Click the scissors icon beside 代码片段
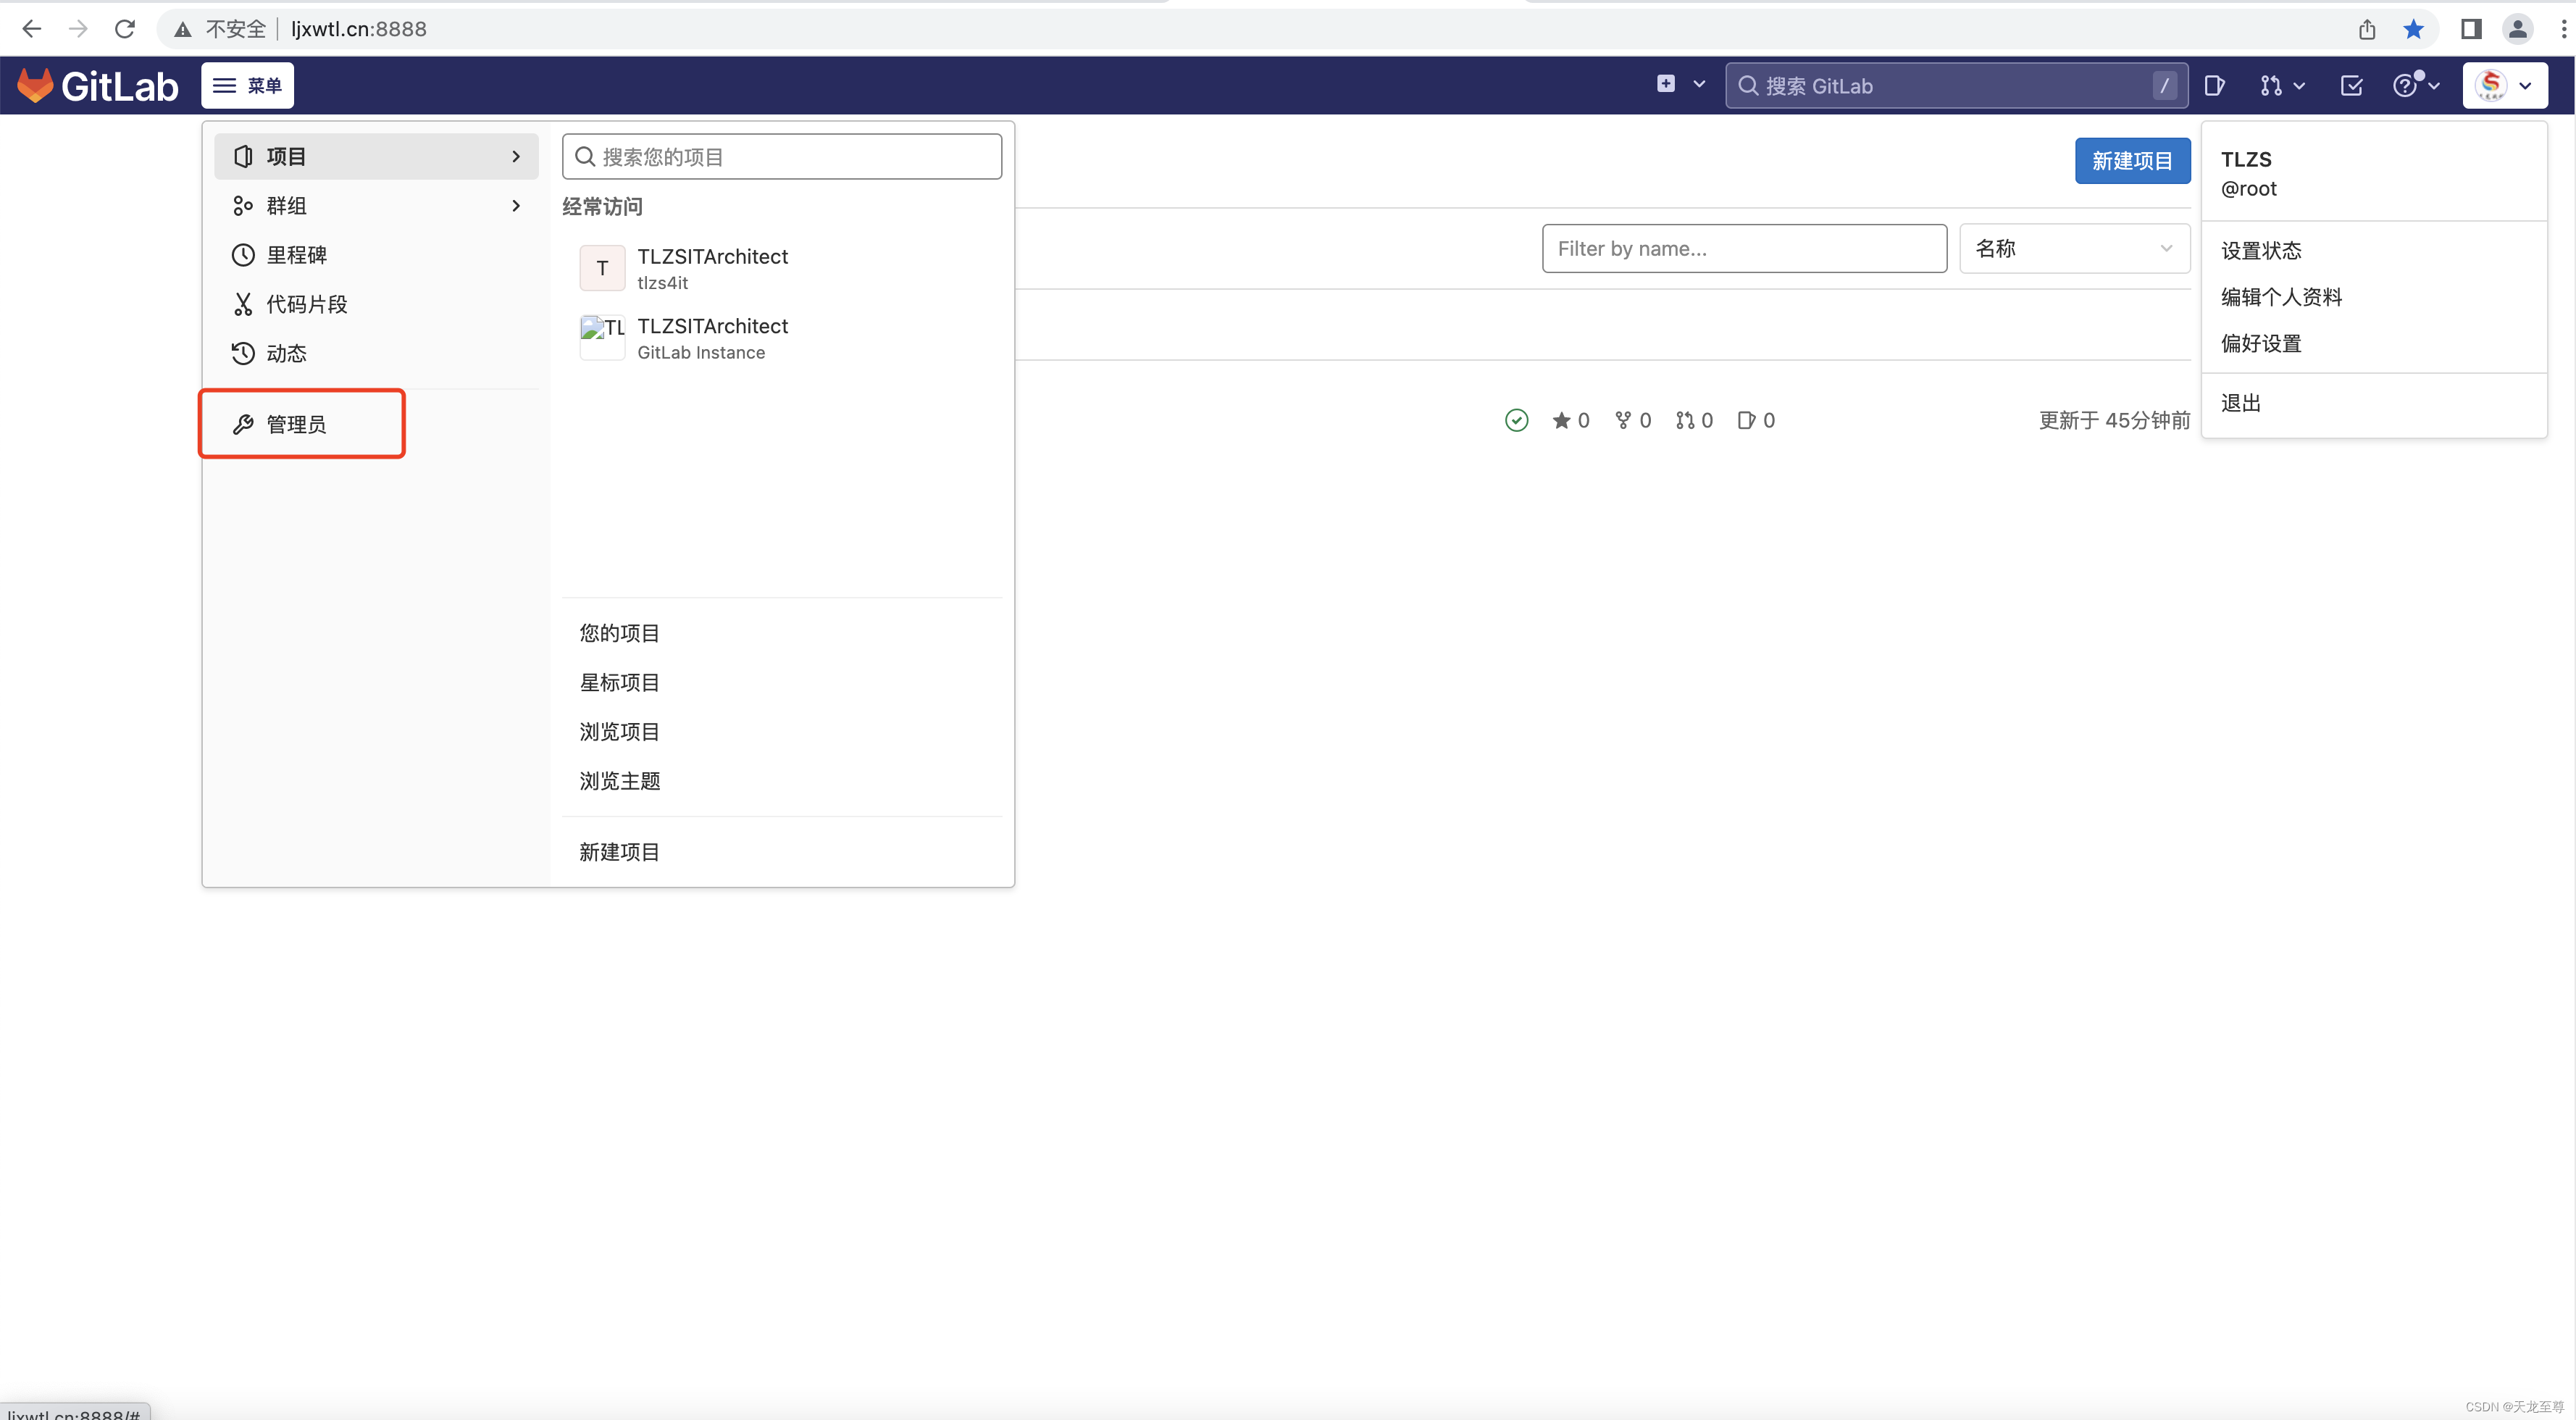The width and height of the screenshot is (2576, 1420). 243,304
